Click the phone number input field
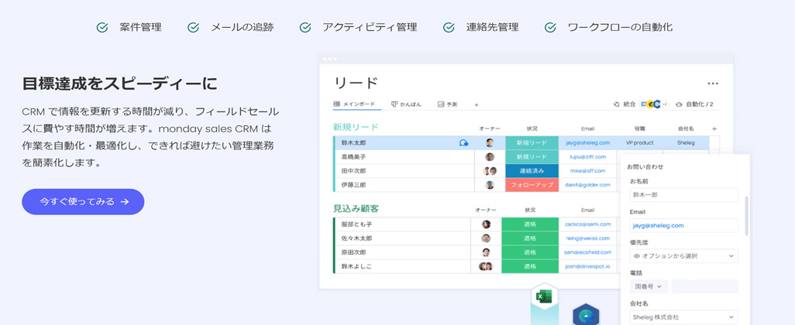The height and width of the screenshot is (325, 795). [x=705, y=286]
